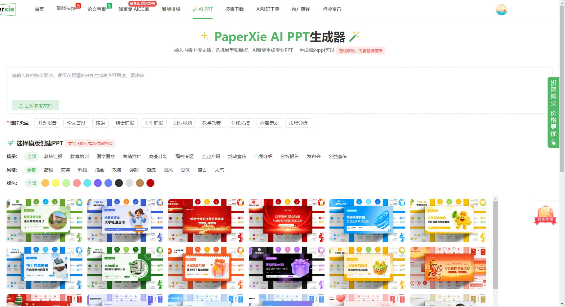Filter scene by 公益宣传
The width and height of the screenshot is (565, 307).
(x=338, y=156)
